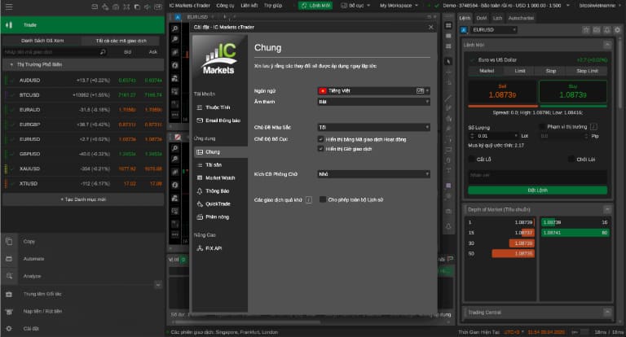The image size is (626, 337).
Task: Open Cài đặt settings in left sidebar
Action: (x=31, y=328)
